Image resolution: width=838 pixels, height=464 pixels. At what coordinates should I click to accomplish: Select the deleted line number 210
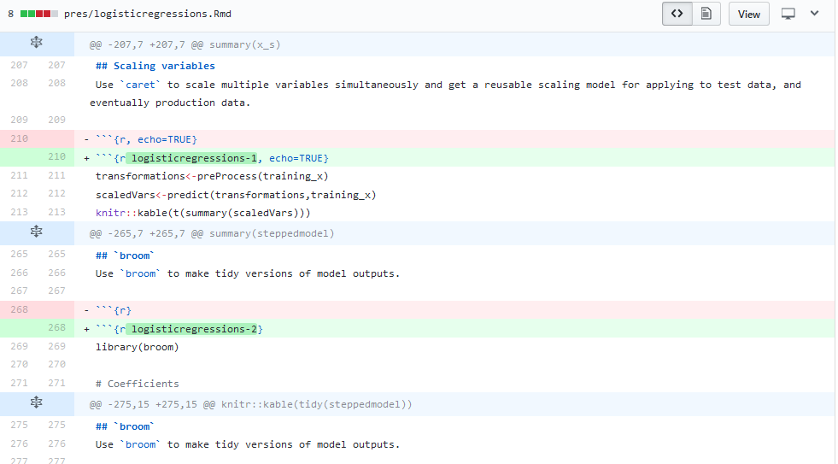pyautogui.click(x=19, y=139)
